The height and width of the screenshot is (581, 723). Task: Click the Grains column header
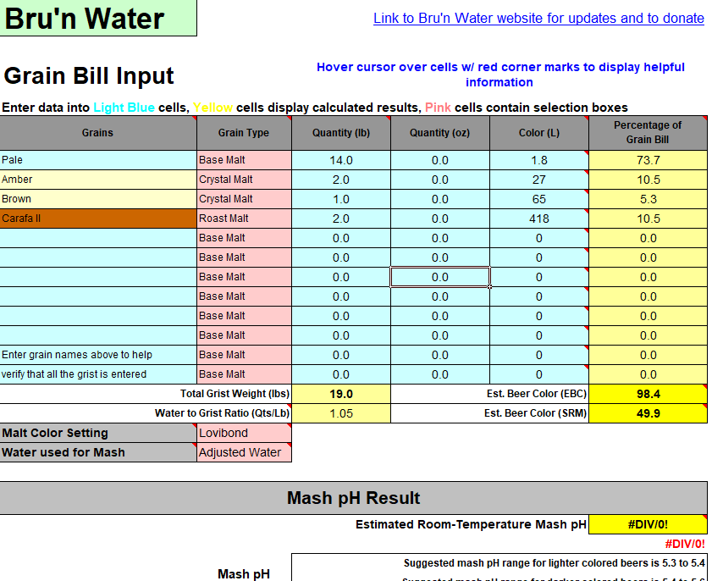click(x=98, y=133)
